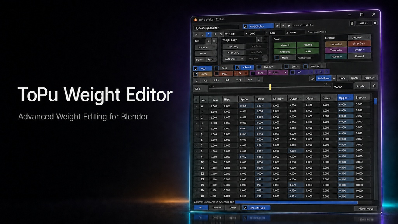Select the L side tab
Viewport: 398px width, 224px height.
pyautogui.click(x=202, y=35)
